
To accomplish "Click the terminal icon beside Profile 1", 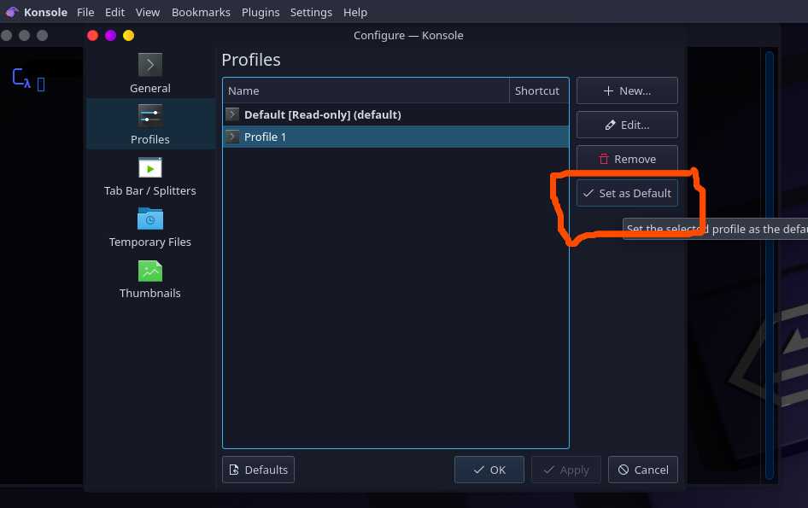I will click(x=232, y=137).
